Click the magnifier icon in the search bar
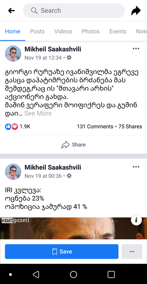Image resolution: width=147 pixels, height=284 pixels. tap(34, 11)
